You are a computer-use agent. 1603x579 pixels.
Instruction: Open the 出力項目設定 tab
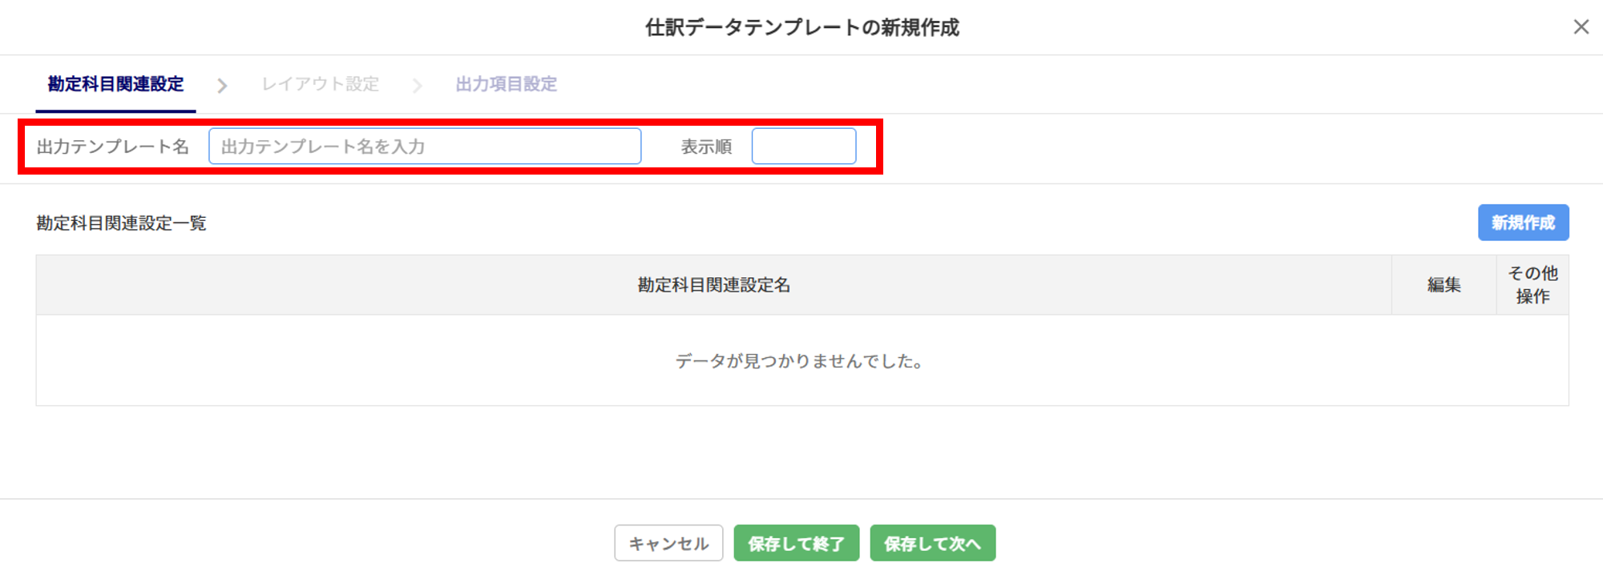[x=506, y=84]
